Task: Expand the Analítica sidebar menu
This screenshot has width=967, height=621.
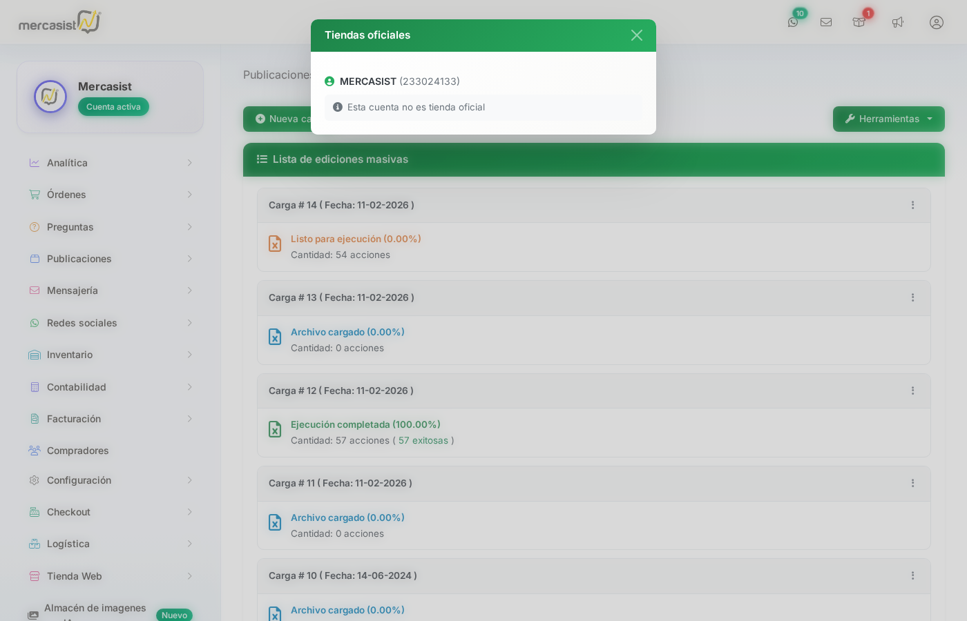Action: [111, 163]
